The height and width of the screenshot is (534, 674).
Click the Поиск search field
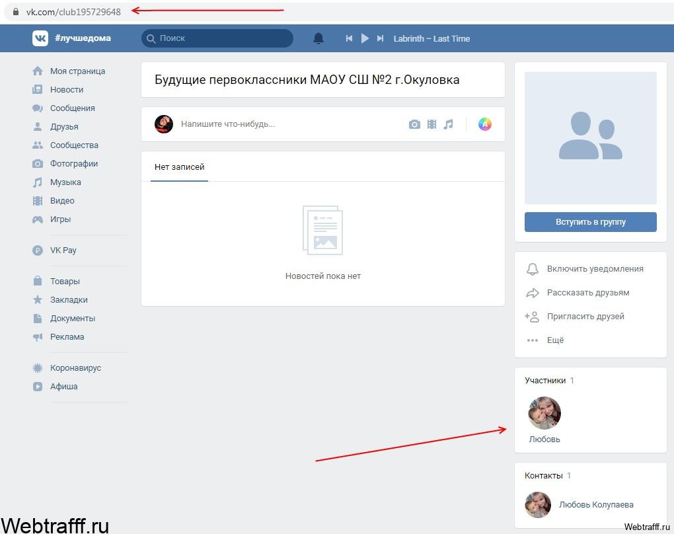pos(217,38)
